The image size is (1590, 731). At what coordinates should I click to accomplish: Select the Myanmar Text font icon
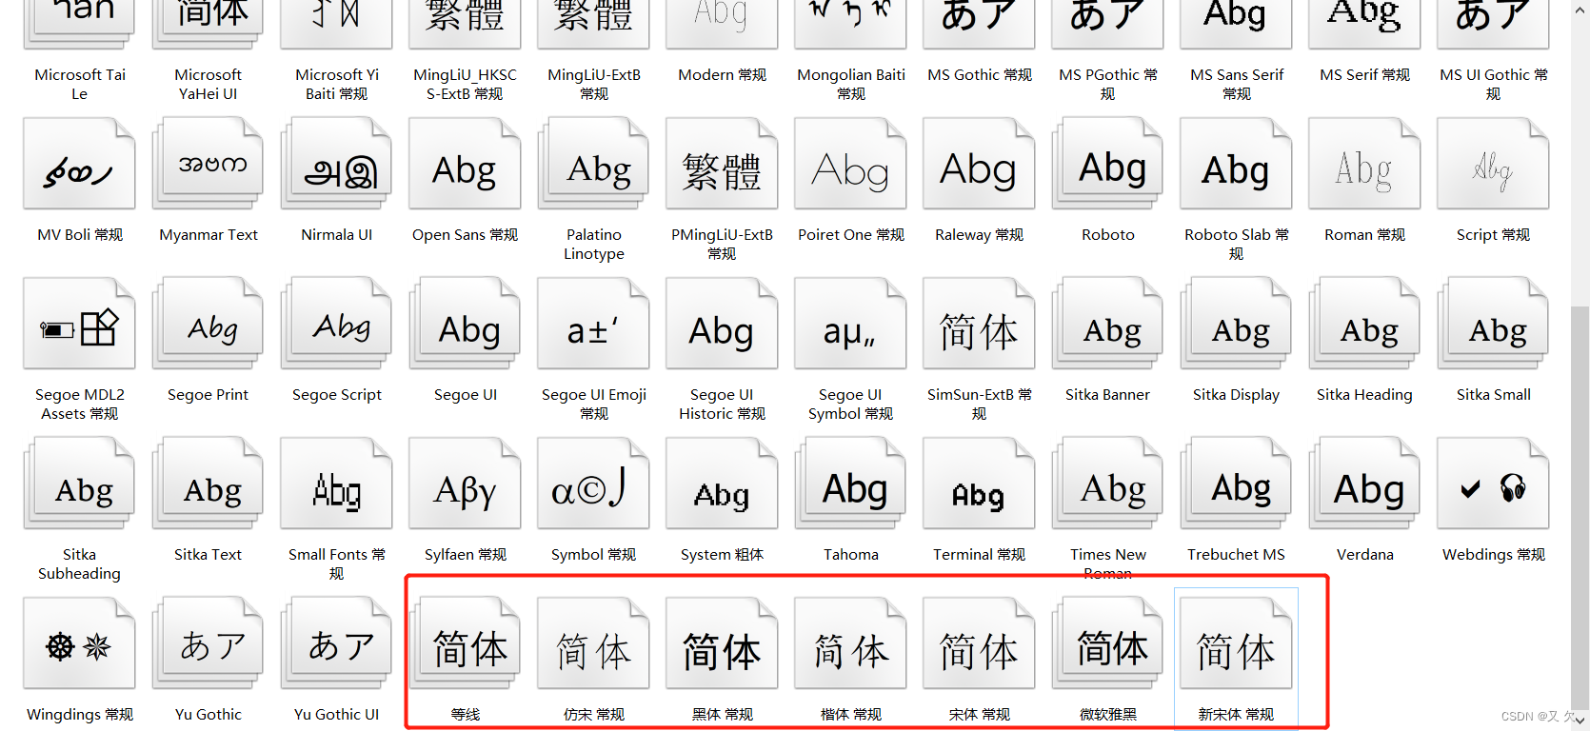[x=208, y=163]
